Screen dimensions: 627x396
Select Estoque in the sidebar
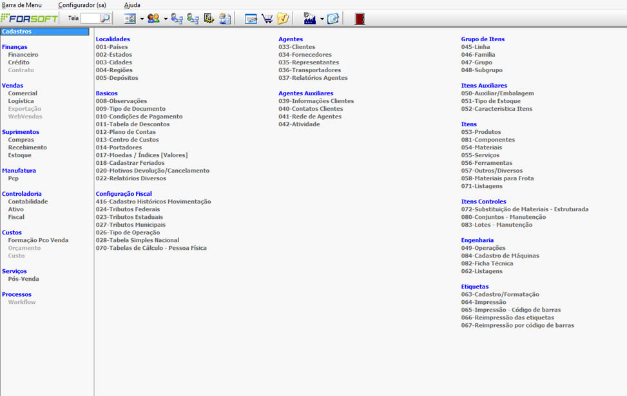(19, 155)
